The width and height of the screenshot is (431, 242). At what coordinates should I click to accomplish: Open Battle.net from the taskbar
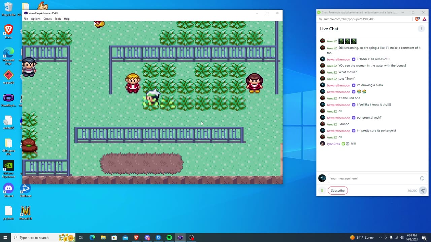click(158, 238)
